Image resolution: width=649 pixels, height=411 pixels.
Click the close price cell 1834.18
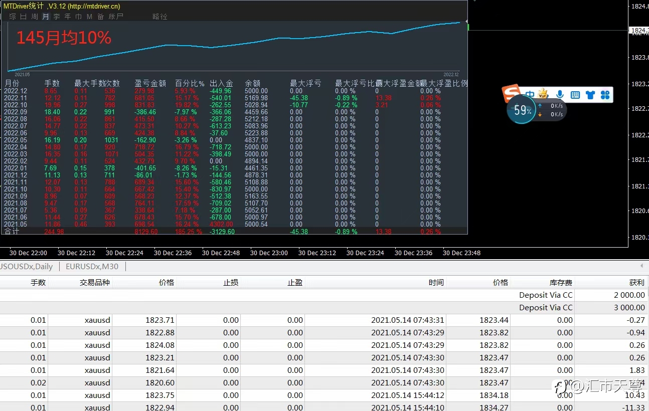coord(494,395)
